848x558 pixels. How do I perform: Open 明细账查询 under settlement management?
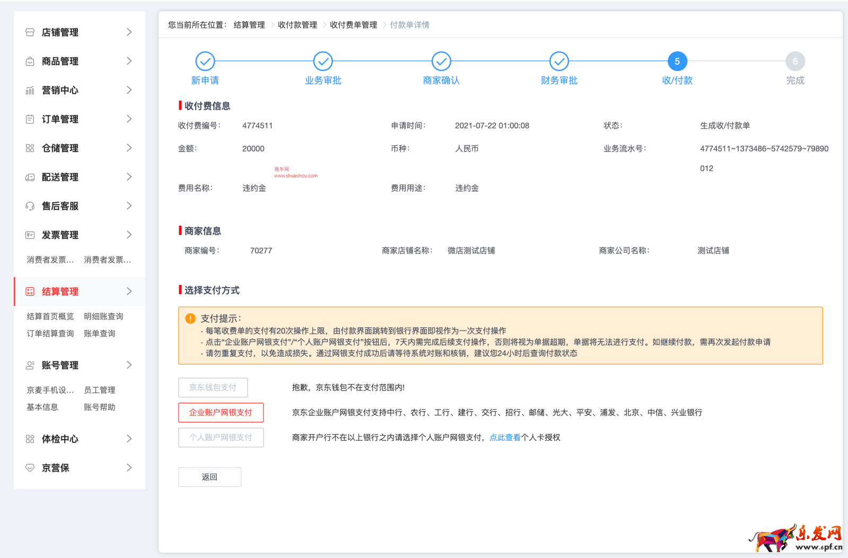(x=103, y=316)
